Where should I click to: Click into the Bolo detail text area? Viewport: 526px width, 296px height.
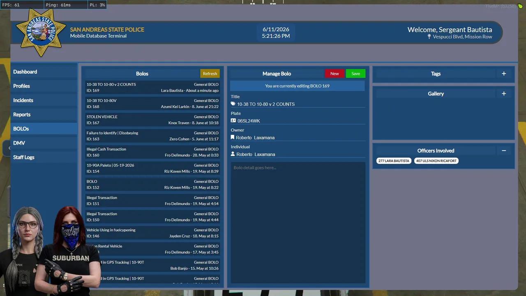pyautogui.click(x=298, y=222)
